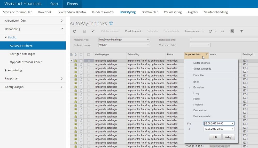This screenshot has height=148, width=258.
Task: Click the row arrow indicator of first row
Action: [x=72, y=61]
